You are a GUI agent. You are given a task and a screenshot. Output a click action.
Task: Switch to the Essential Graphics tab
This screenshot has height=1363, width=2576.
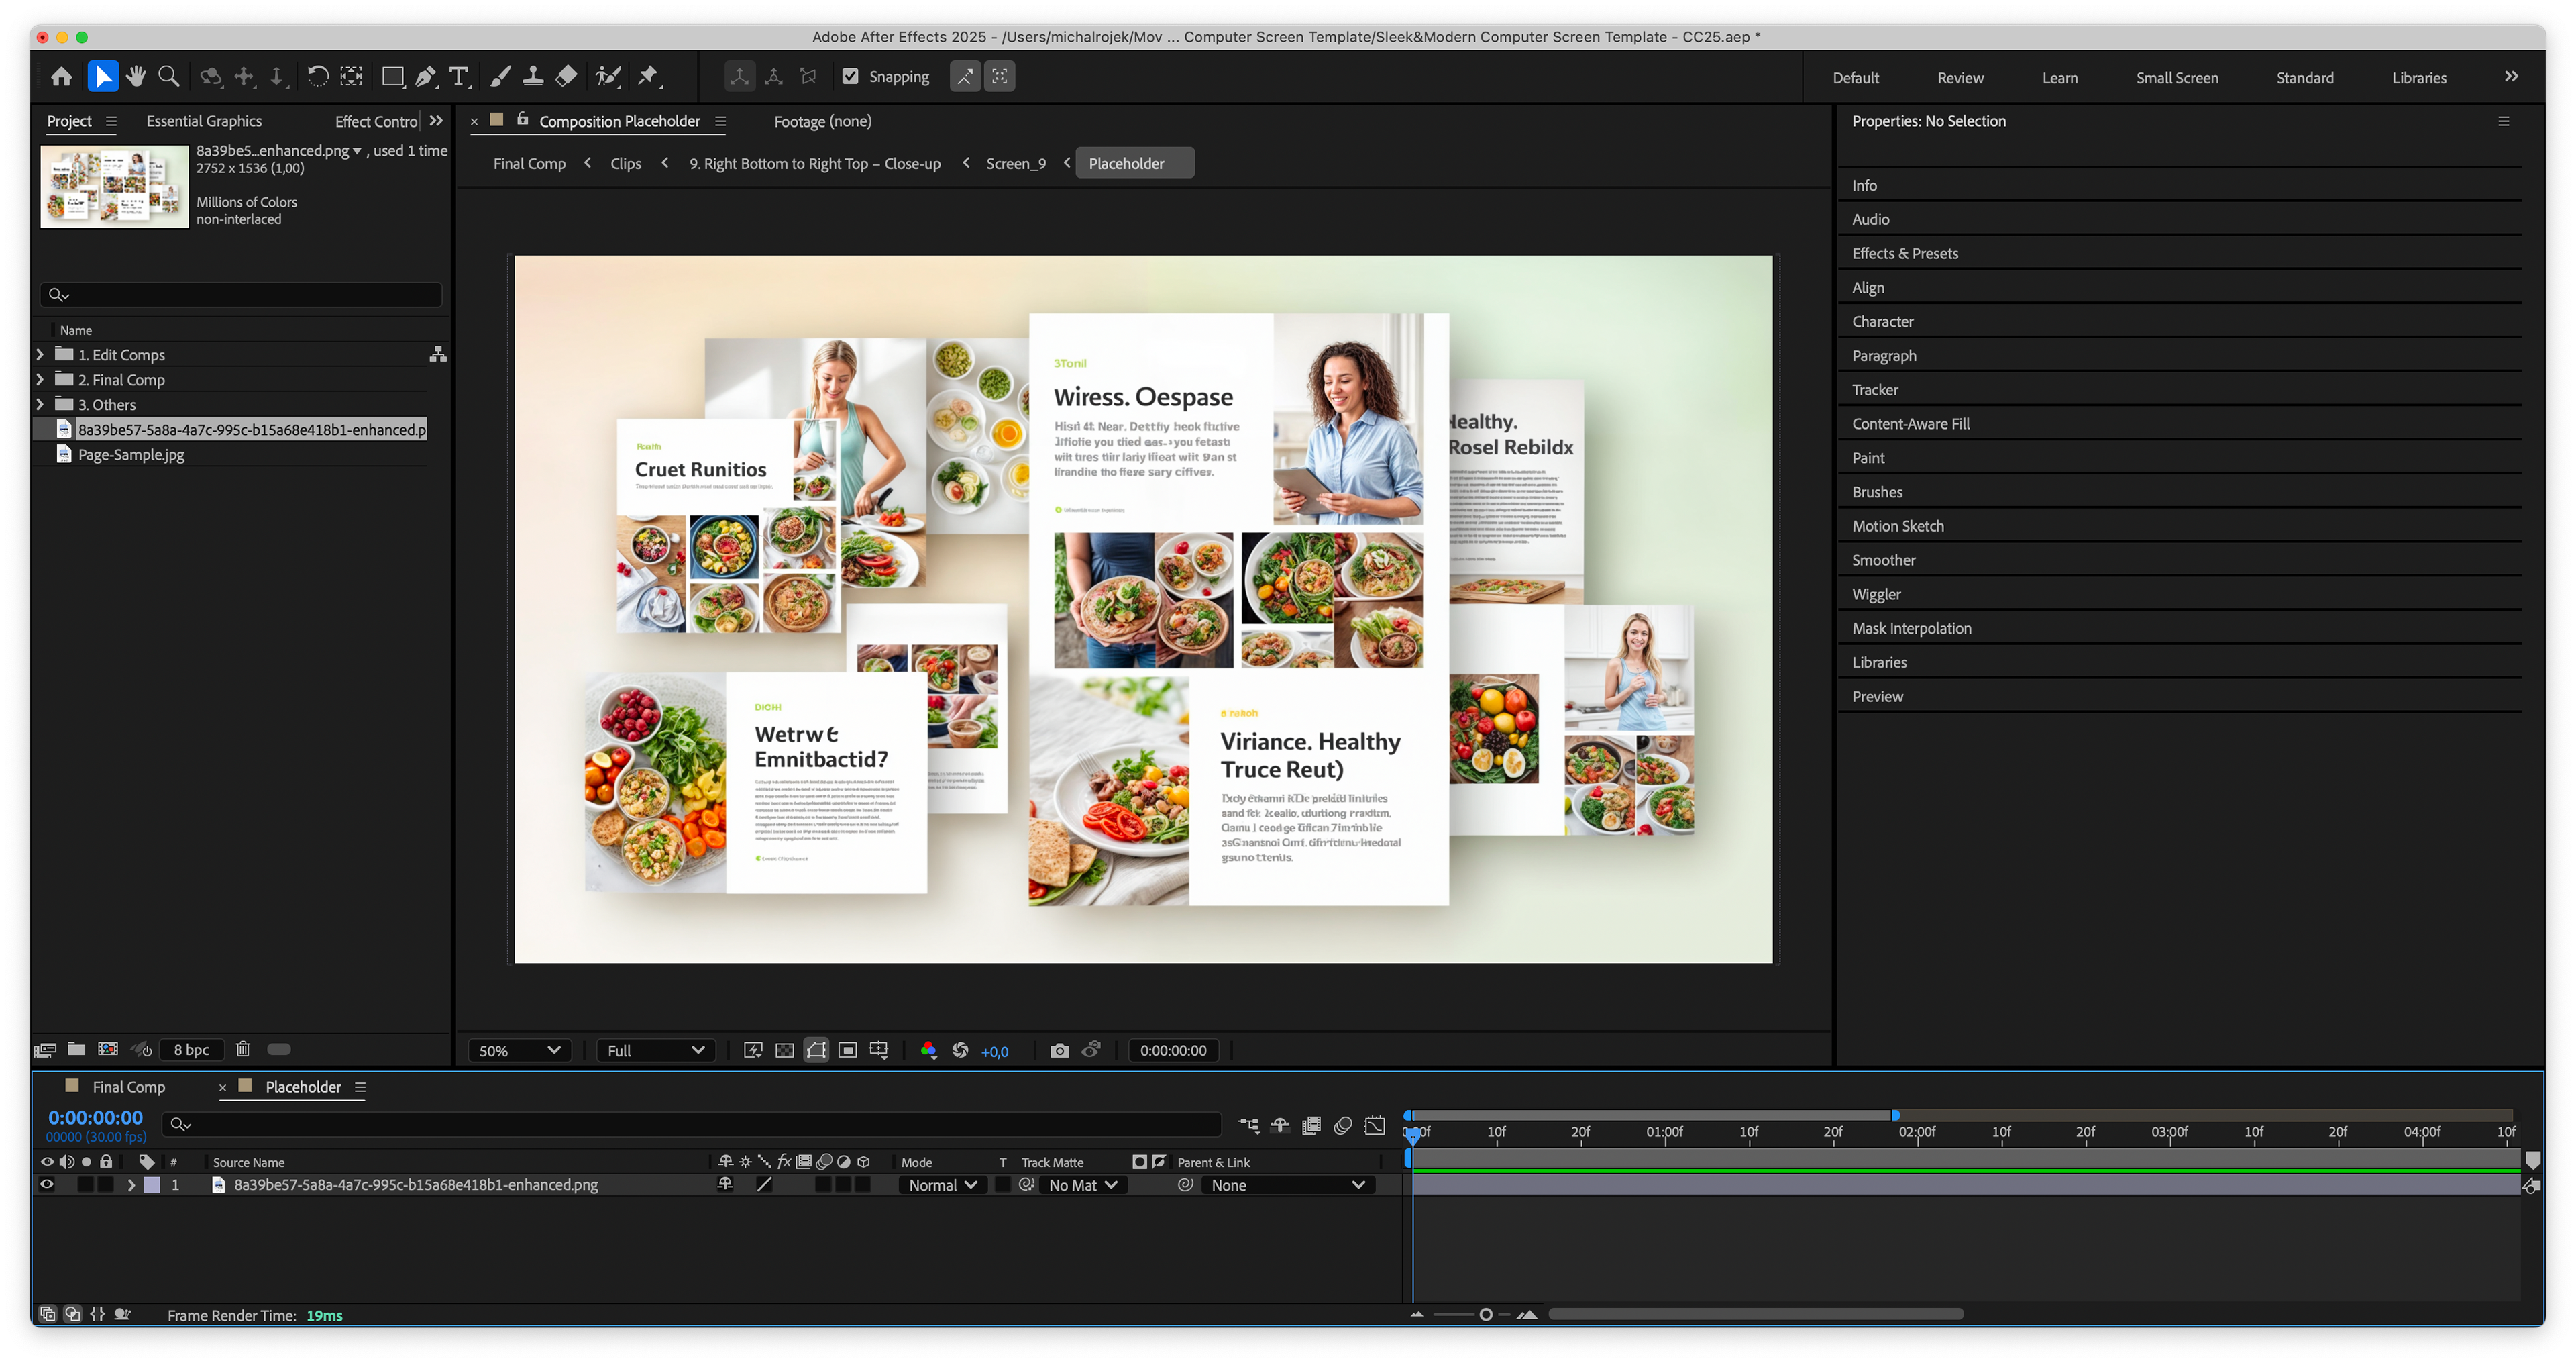(x=204, y=121)
